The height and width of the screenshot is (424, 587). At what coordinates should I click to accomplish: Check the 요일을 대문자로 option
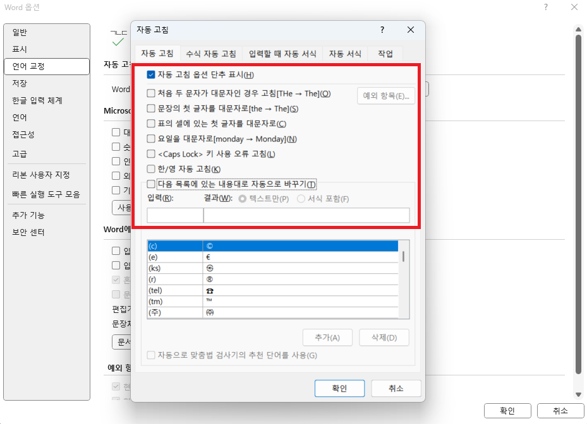tap(150, 139)
